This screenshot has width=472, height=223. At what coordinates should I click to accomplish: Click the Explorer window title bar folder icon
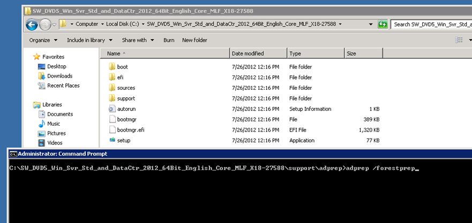click(x=28, y=11)
